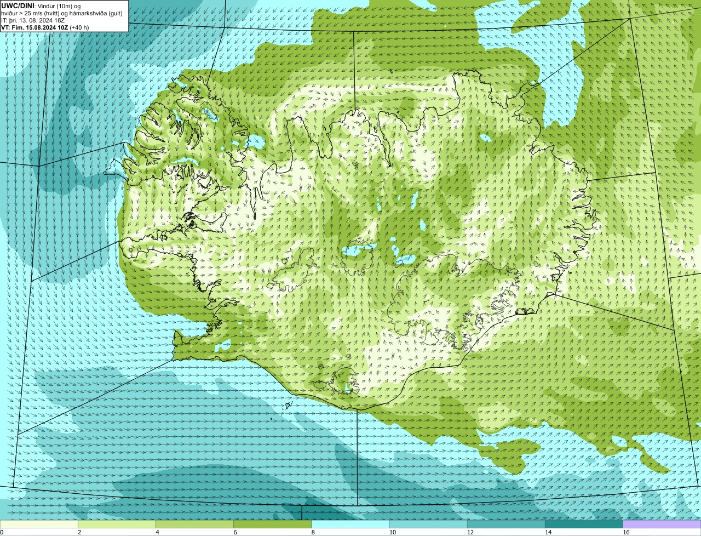Viewport: 701px width, 536px height.
Task: Click the light yellow-green 2–4 m/s legend swatch
Action: coord(117,524)
